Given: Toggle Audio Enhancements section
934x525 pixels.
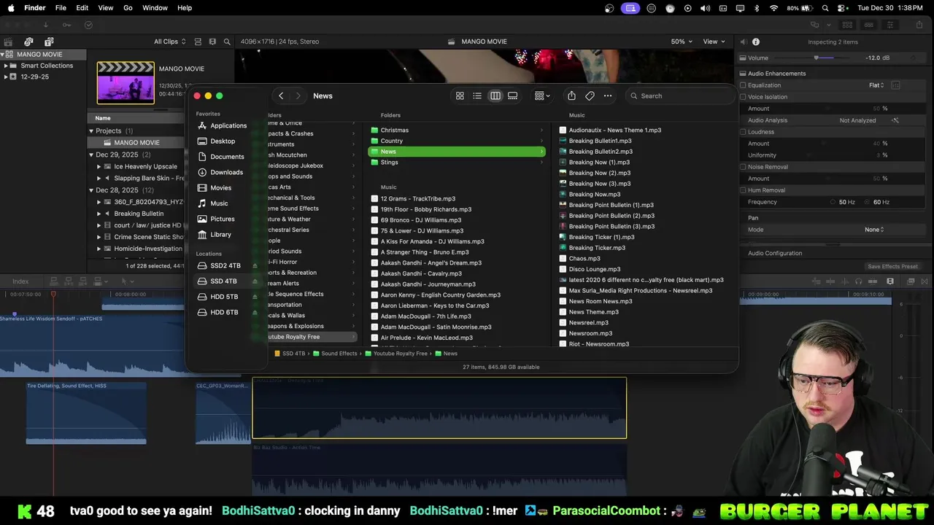Looking at the screenshot, I should click(743, 74).
